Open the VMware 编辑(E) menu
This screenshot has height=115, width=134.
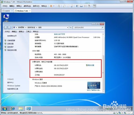tap(12, 6)
